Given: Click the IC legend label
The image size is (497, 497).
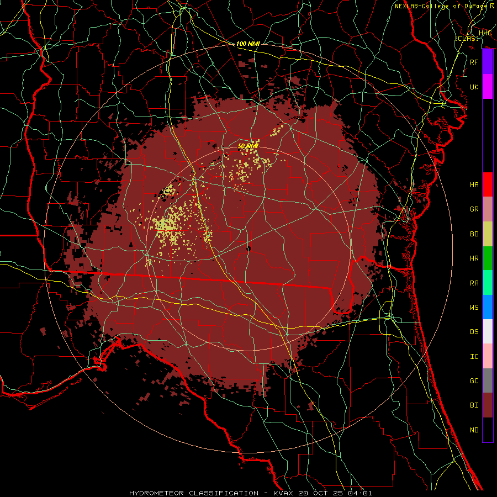Looking at the screenshot, I should 474,357.
